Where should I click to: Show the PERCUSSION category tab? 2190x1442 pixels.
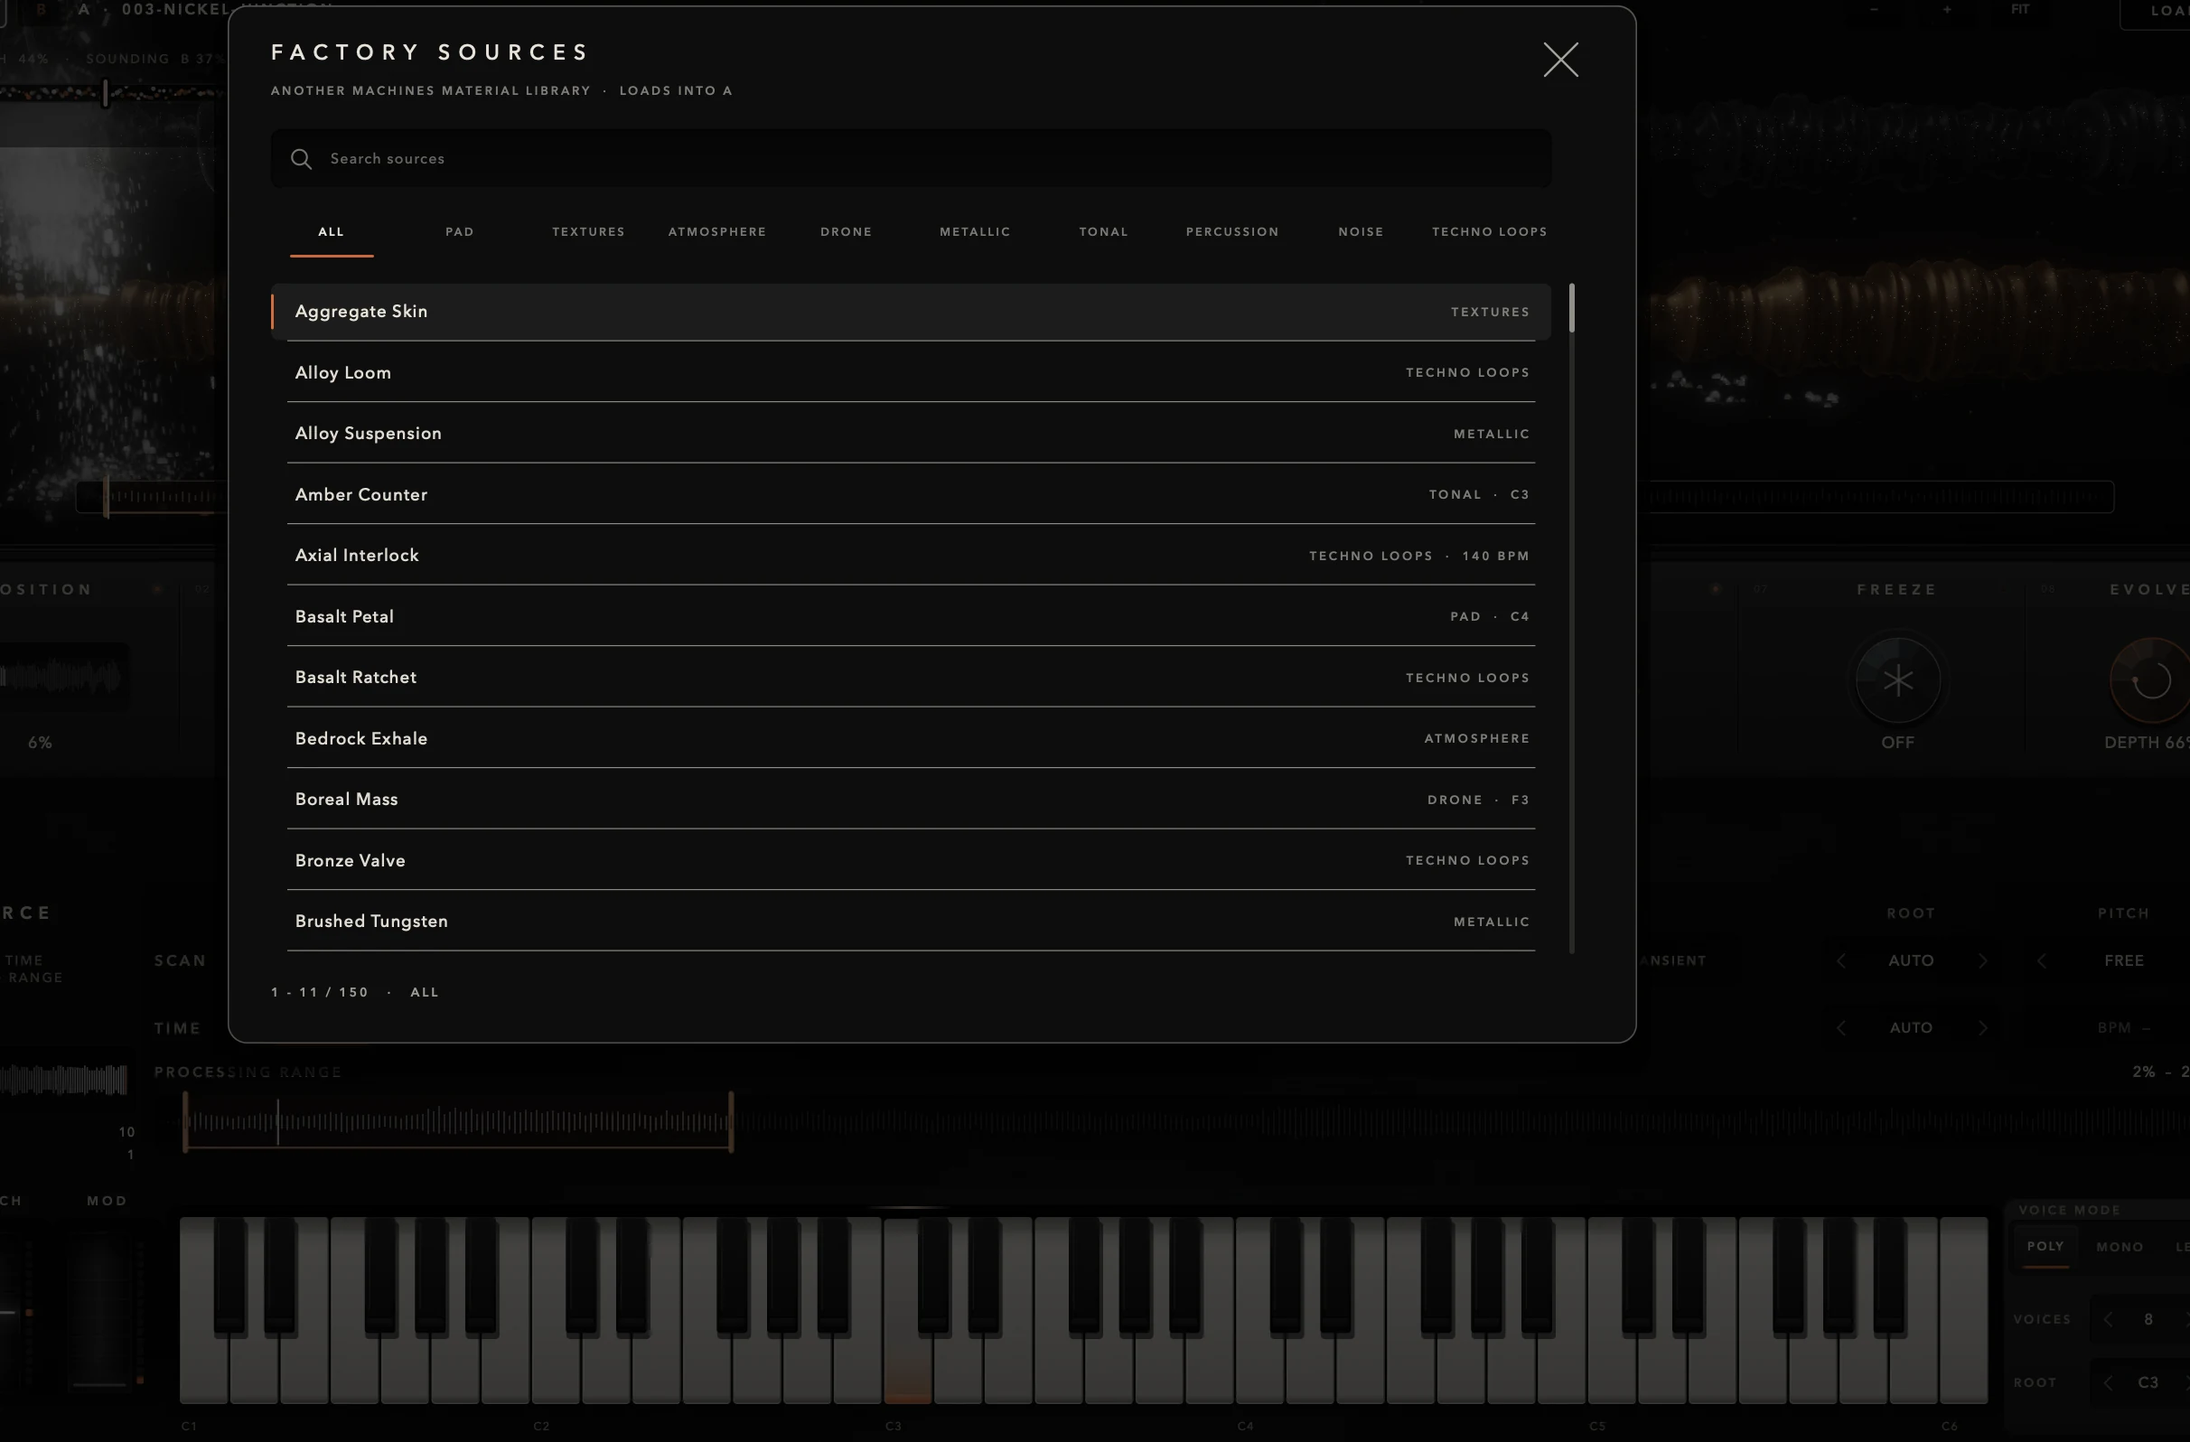pos(1233,232)
